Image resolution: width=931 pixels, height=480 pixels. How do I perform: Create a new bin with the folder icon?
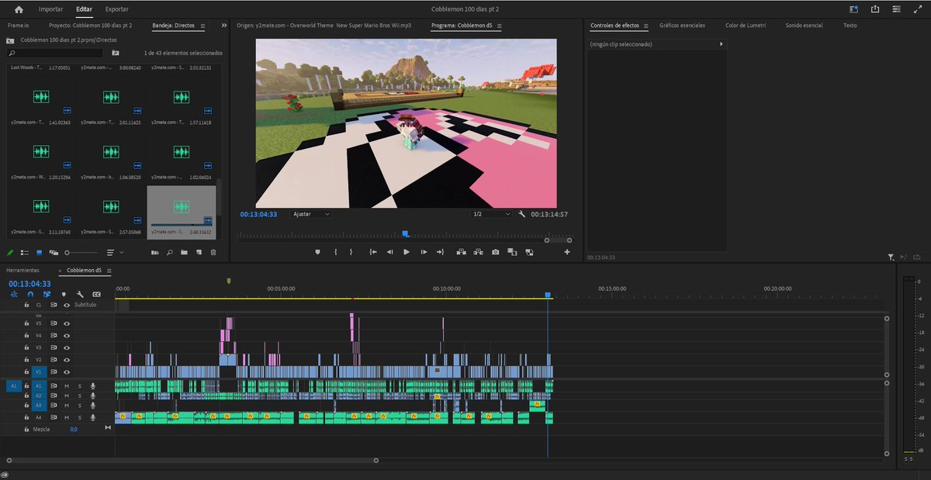pos(185,252)
